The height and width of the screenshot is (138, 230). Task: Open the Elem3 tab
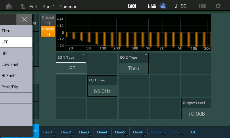pyautogui.click(x=84, y=132)
